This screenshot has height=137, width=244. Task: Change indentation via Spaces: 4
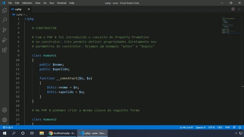click(201, 127)
